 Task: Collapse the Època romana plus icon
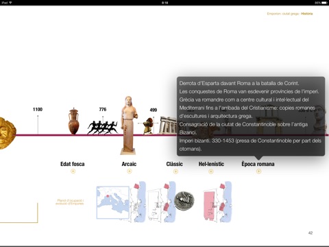tap(258, 172)
